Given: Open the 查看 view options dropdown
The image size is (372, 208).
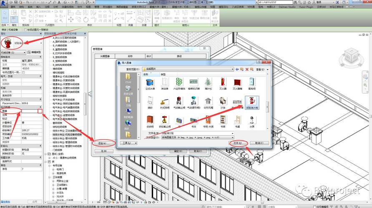Looking at the screenshot, I should click(x=262, y=69).
